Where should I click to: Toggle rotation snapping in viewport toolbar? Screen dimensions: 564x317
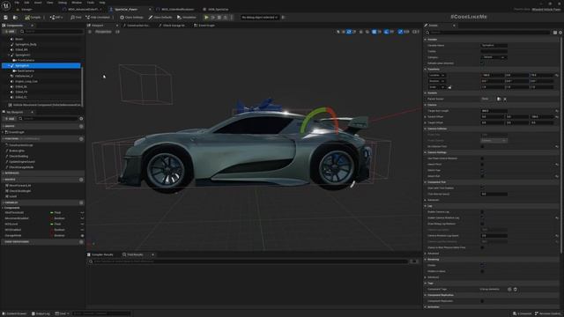click(x=386, y=32)
